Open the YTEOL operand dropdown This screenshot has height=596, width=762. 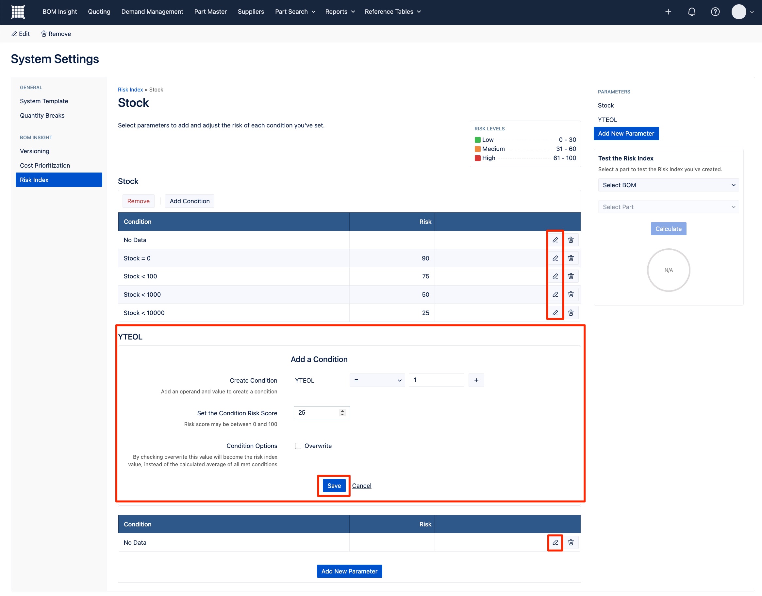pos(377,380)
